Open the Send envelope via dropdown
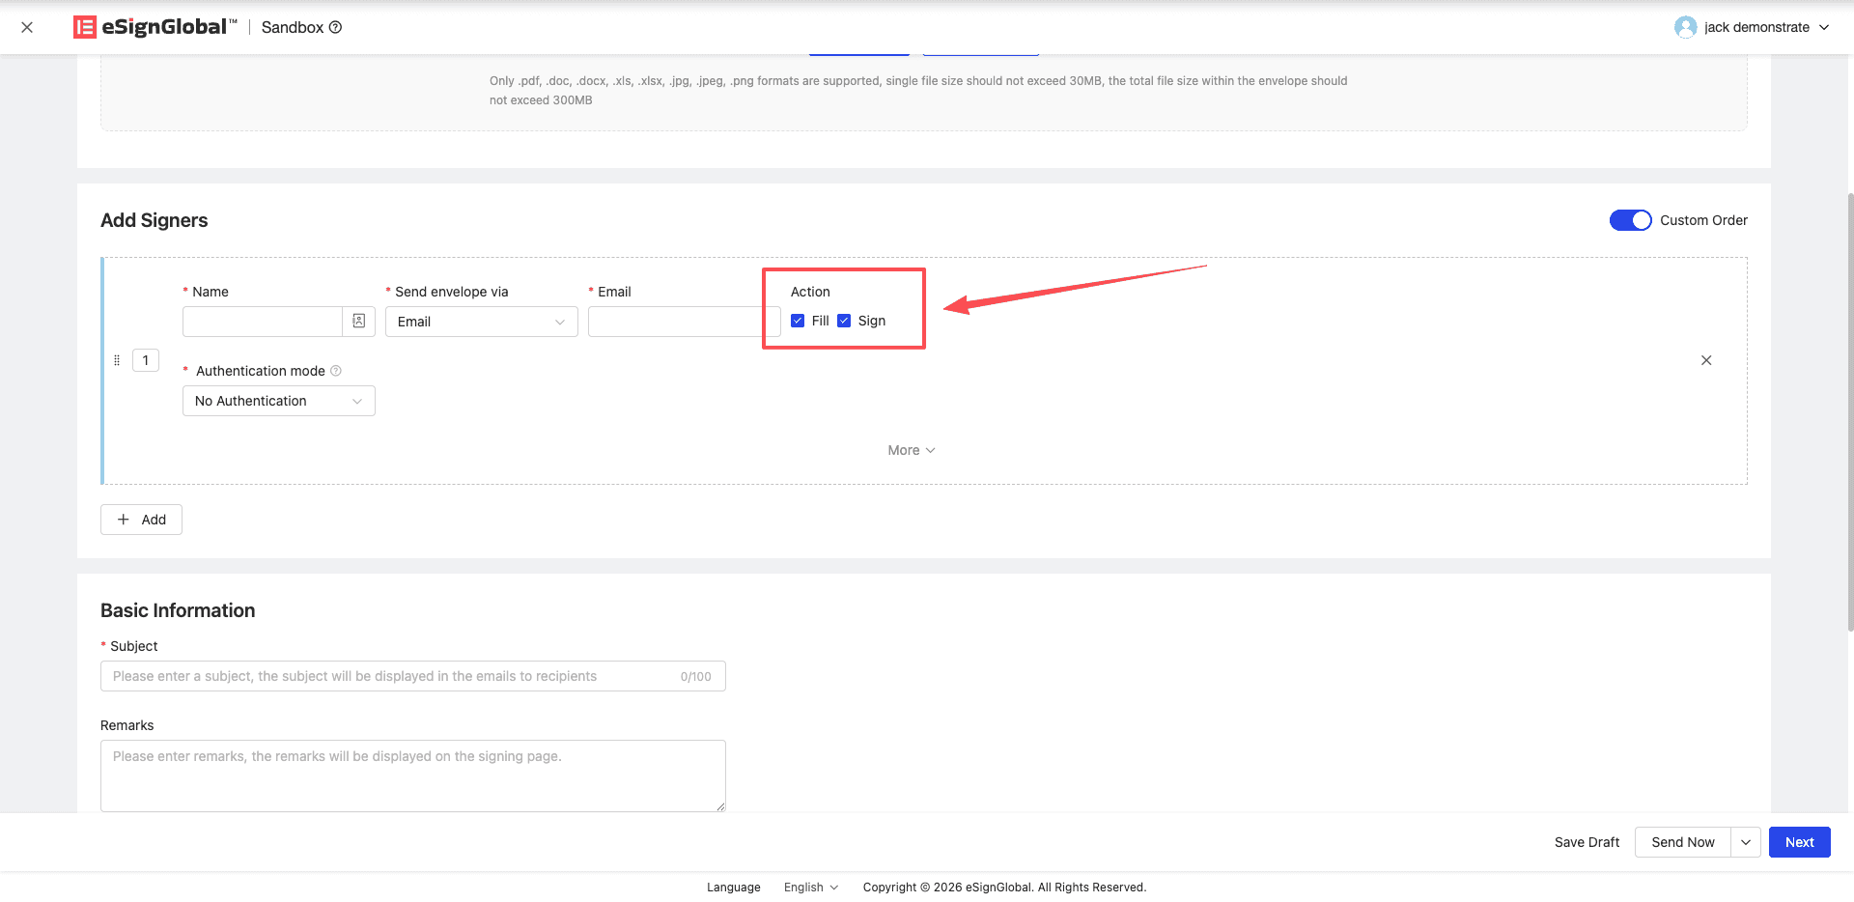The height and width of the screenshot is (902, 1854). (x=481, y=322)
